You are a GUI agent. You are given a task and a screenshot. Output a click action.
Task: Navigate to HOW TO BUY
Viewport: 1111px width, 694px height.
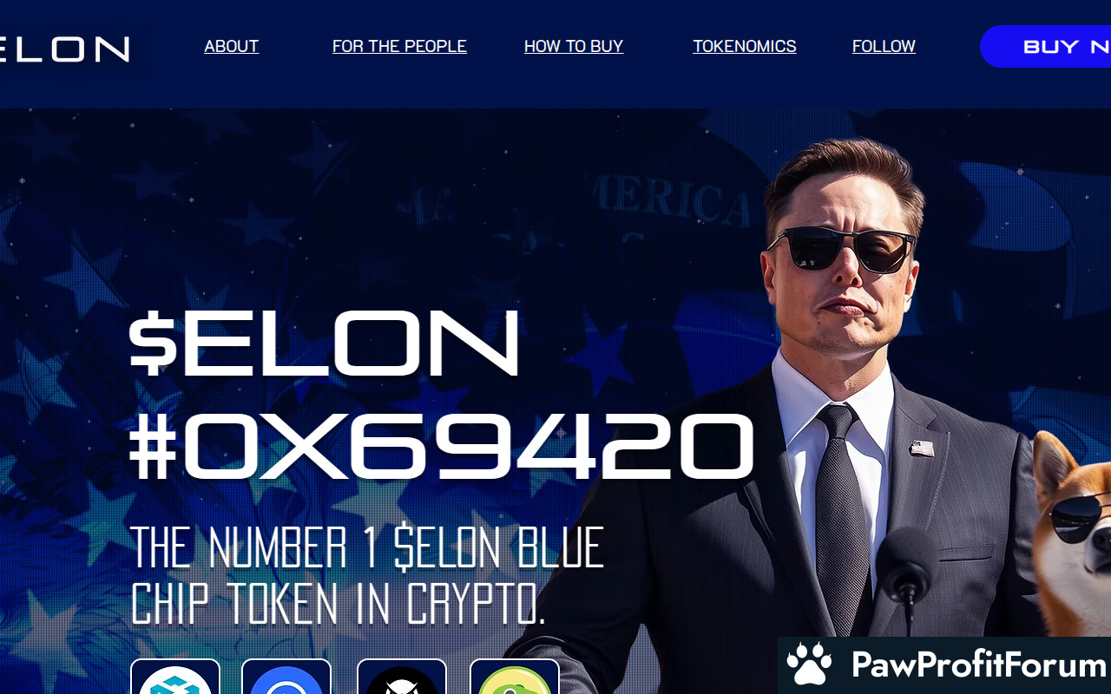coord(574,46)
